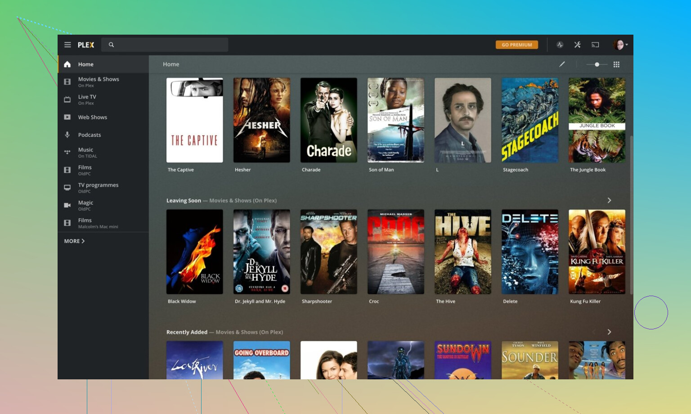Click the Podcasts microphone icon in sidebar

pos(67,135)
